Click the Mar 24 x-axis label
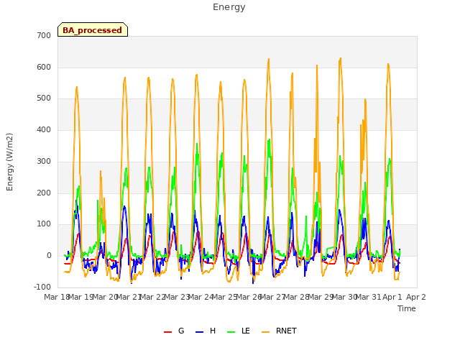Screen dimensions: 460x345 pyautogui.click(x=200, y=297)
